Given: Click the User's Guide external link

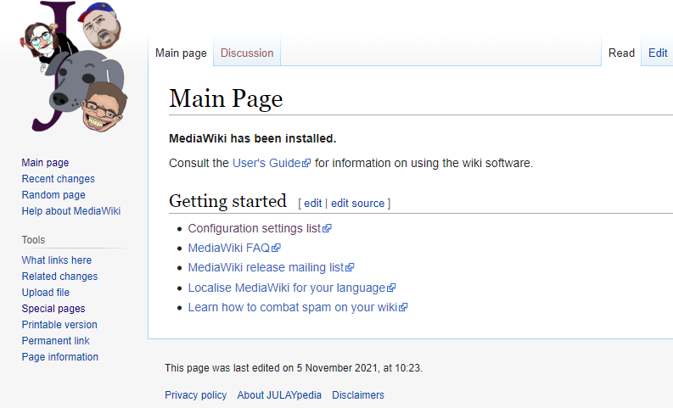Looking at the screenshot, I should [266, 163].
